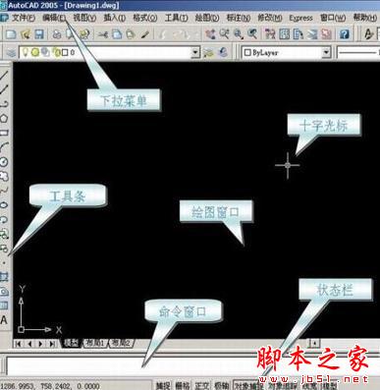Image resolution: width=380 pixels, height=390 pixels.
Task: Click the horizontal scrollbar left arrow
Action: (314, 343)
